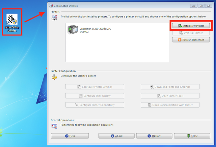Select the ZDesigner ZT230-200dpi ZPL printer icon
Image resolution: width=216 pixels, height=147 pixels.
coord(73,29)
